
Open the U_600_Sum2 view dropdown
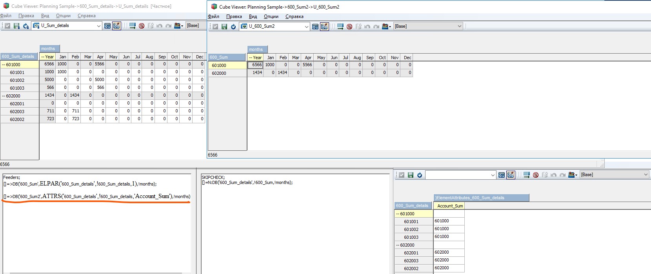click(306, 27)
